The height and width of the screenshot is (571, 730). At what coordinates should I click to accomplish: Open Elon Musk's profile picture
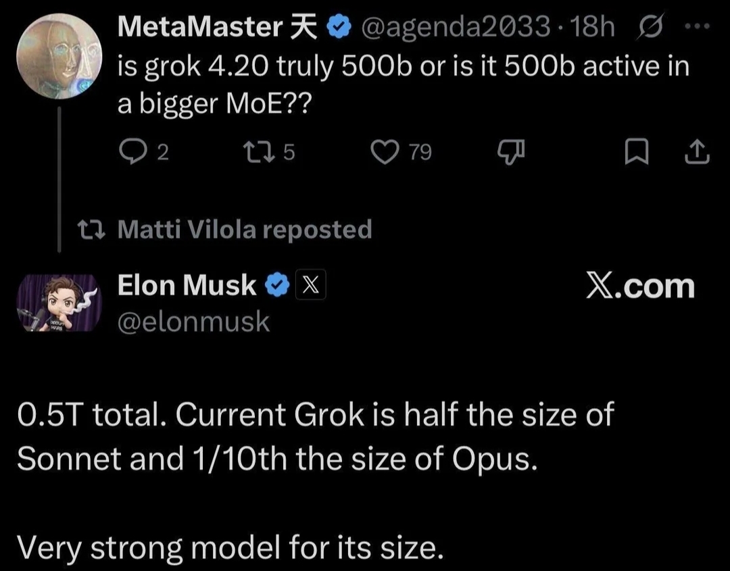coord(59,303)
